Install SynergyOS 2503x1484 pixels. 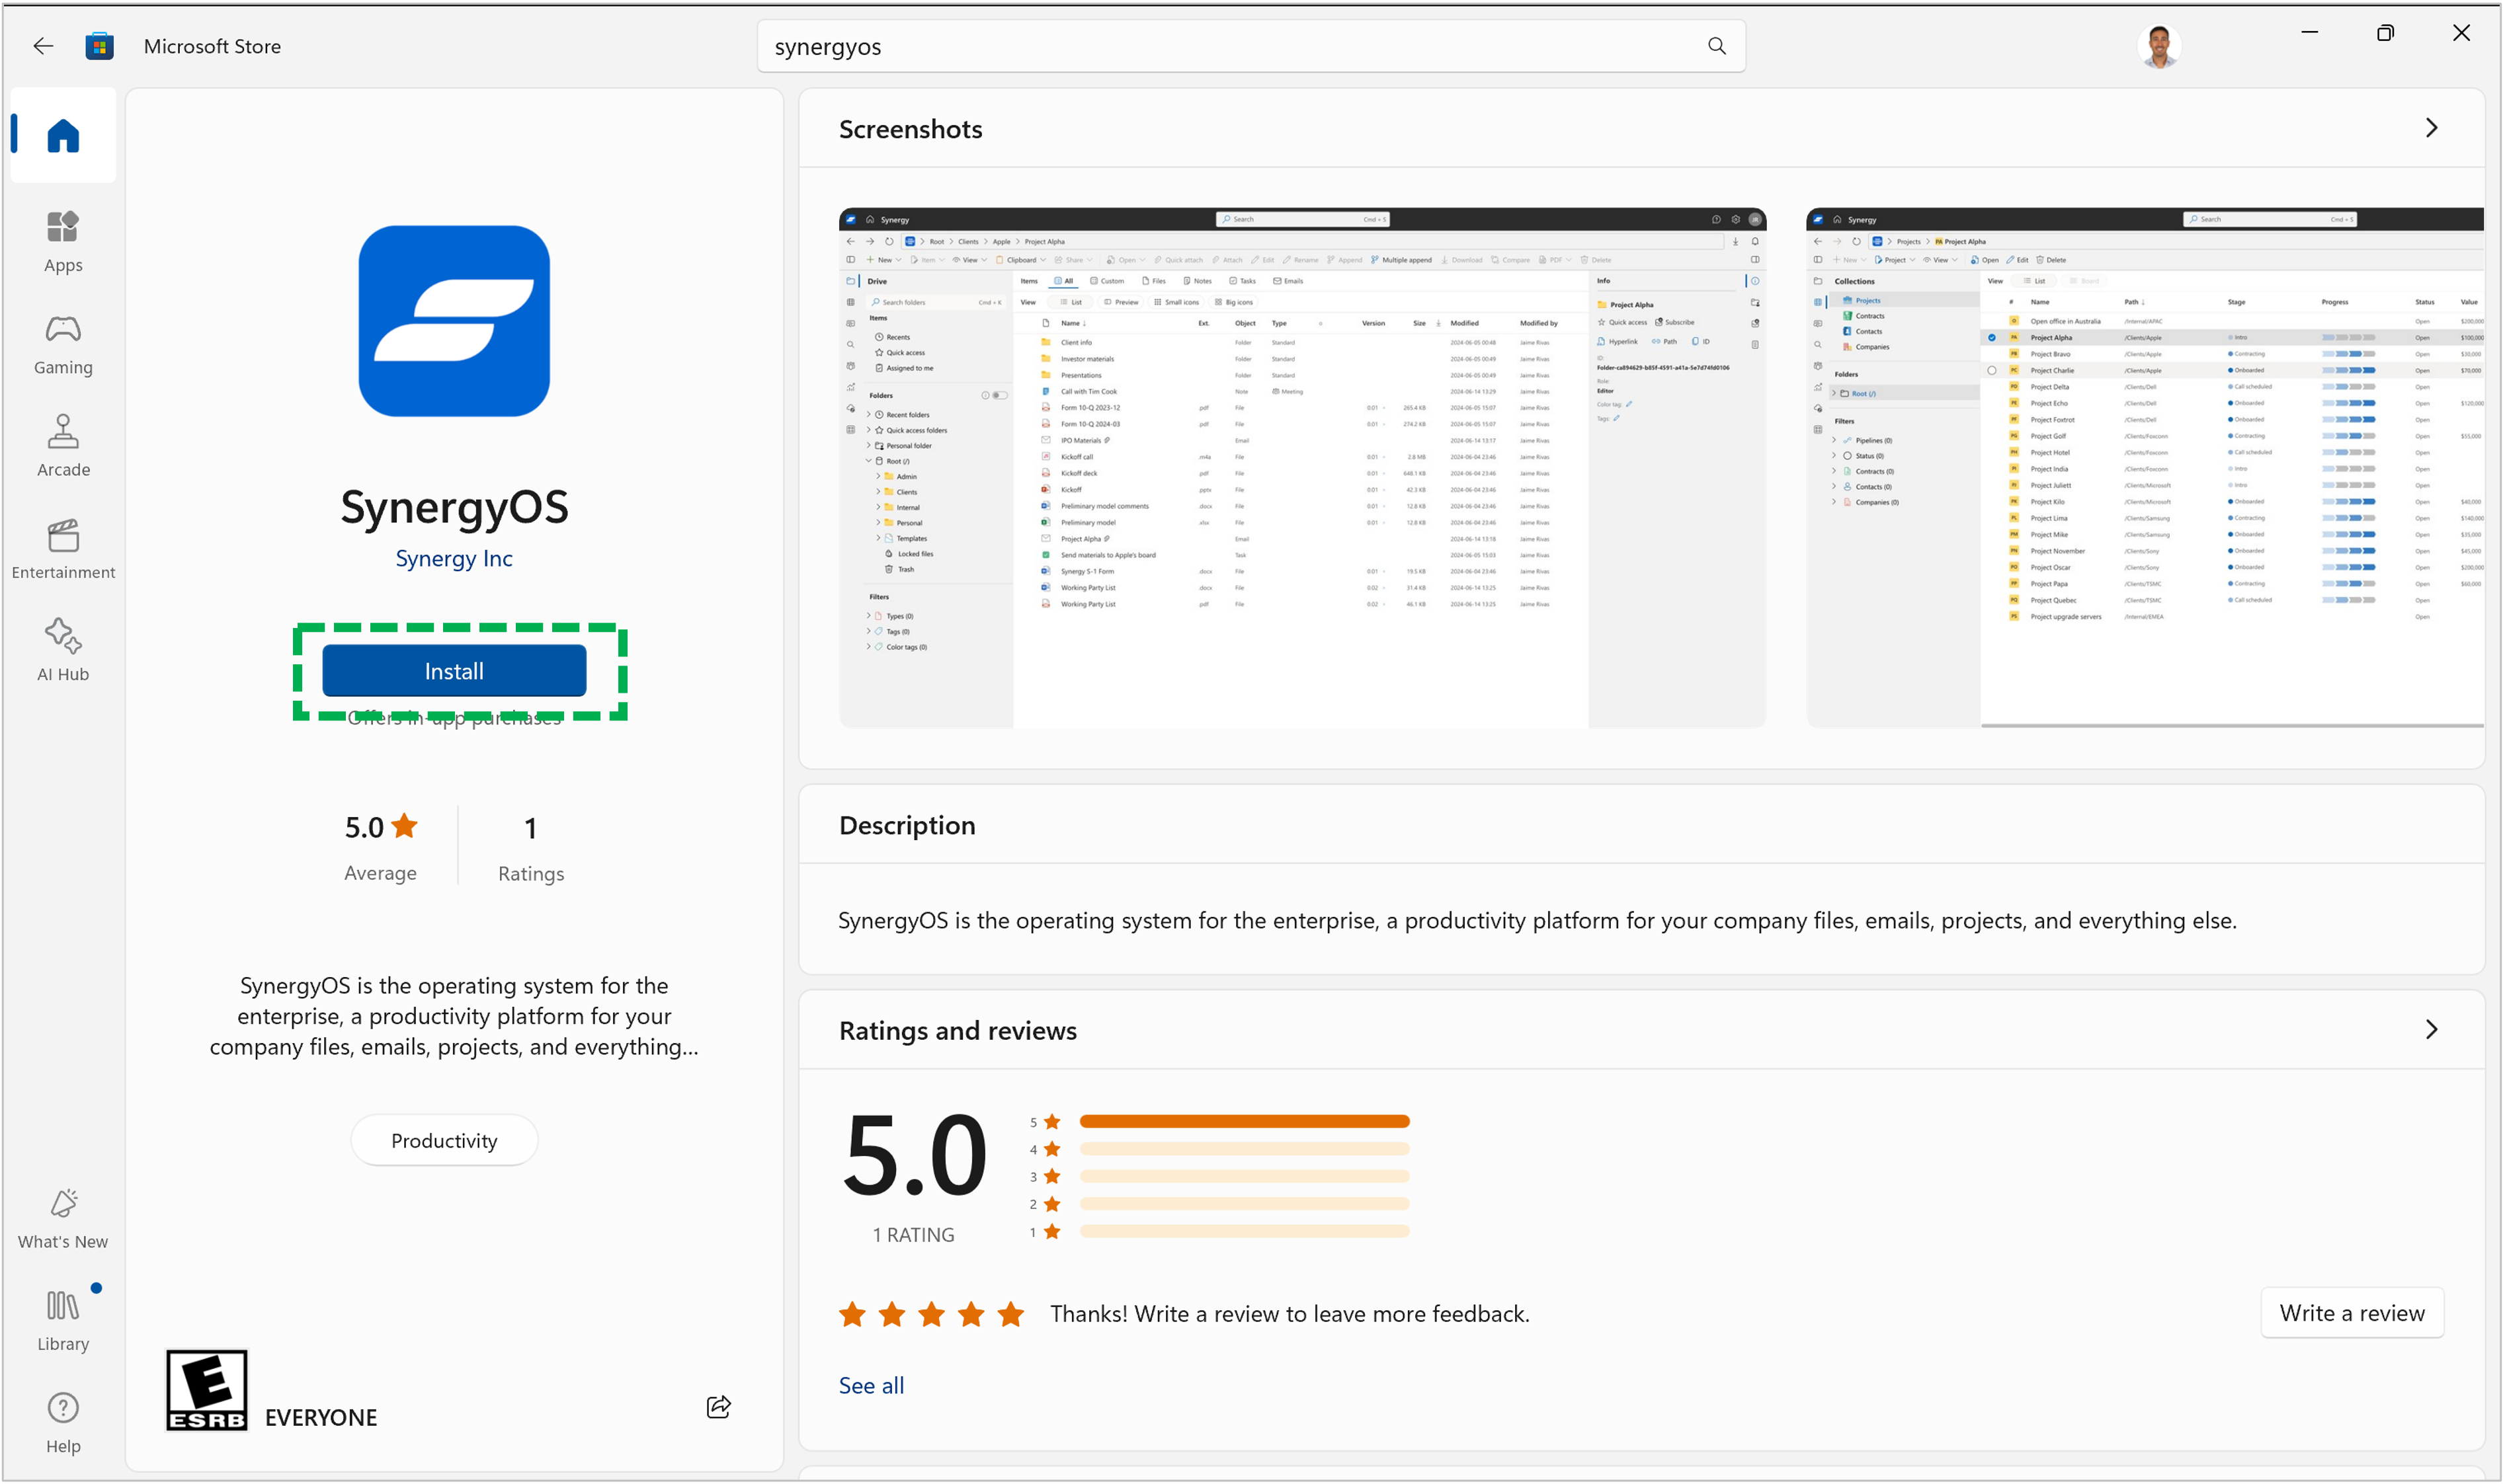pos(454,670)
